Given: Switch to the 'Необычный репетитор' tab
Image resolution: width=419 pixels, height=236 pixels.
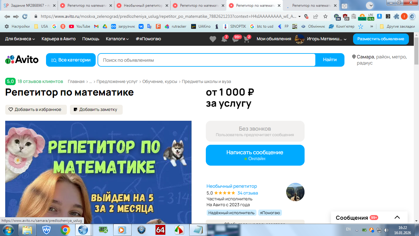Looking at the screenshot, I should click(x=142, y=6).
